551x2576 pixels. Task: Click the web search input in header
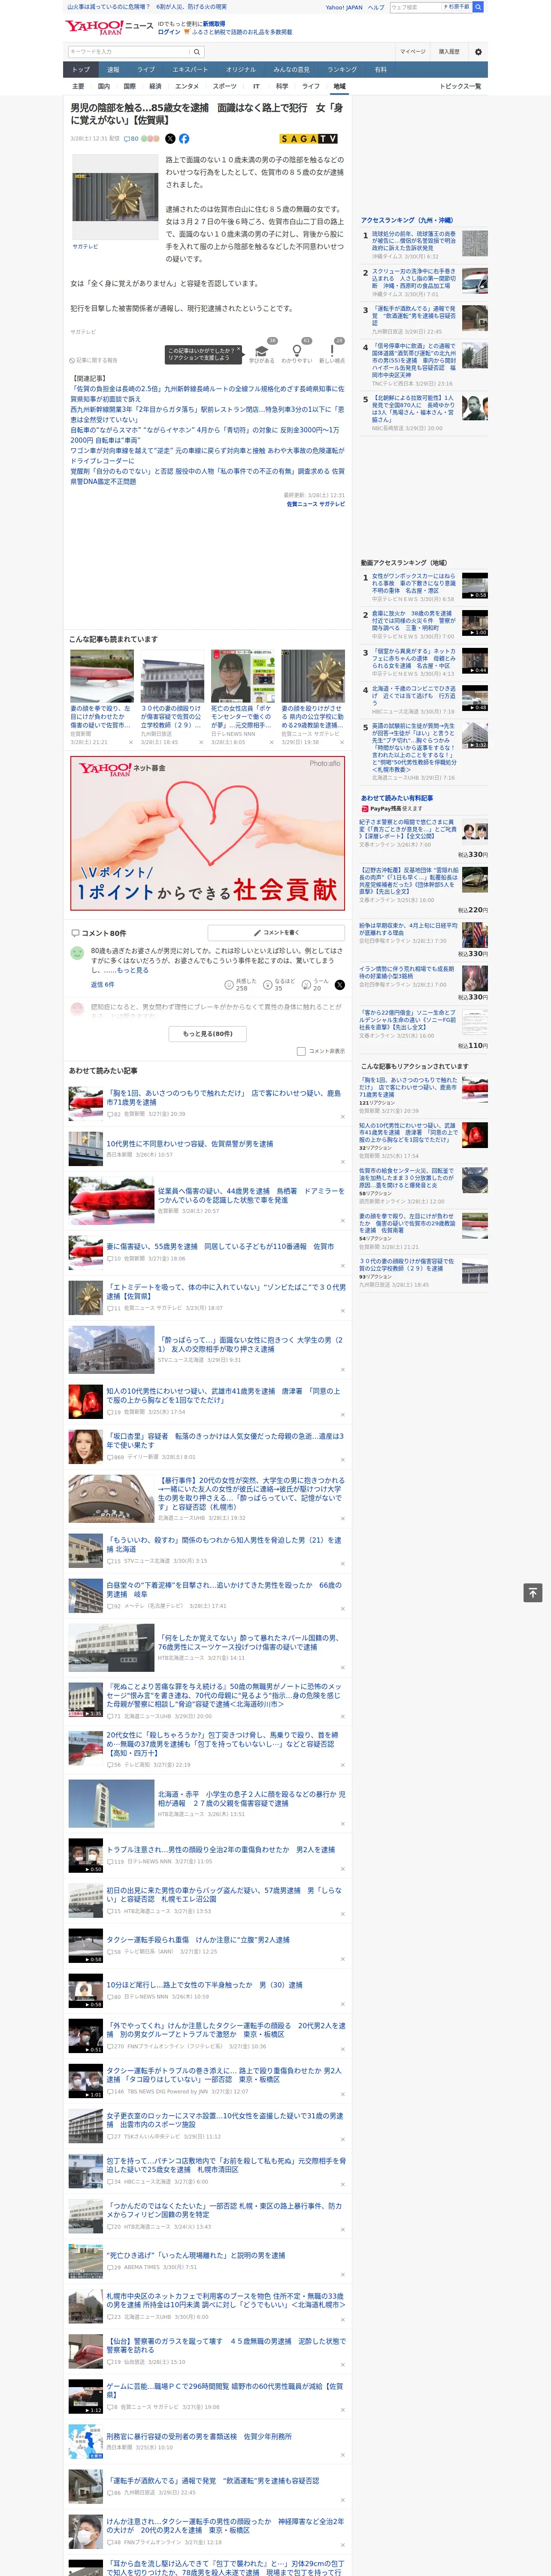[x=415, y=7]
